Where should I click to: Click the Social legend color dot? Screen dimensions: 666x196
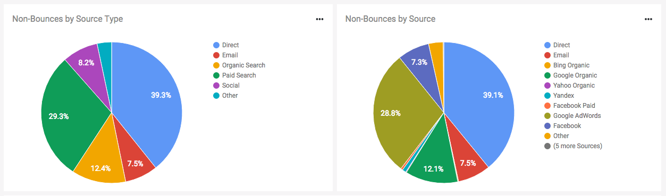[216, 86]
